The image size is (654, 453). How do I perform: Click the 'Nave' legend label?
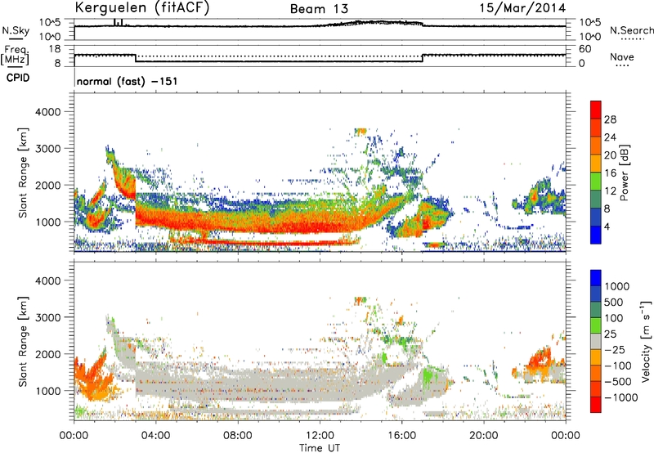pyautogui.click(x=622, y=57)
